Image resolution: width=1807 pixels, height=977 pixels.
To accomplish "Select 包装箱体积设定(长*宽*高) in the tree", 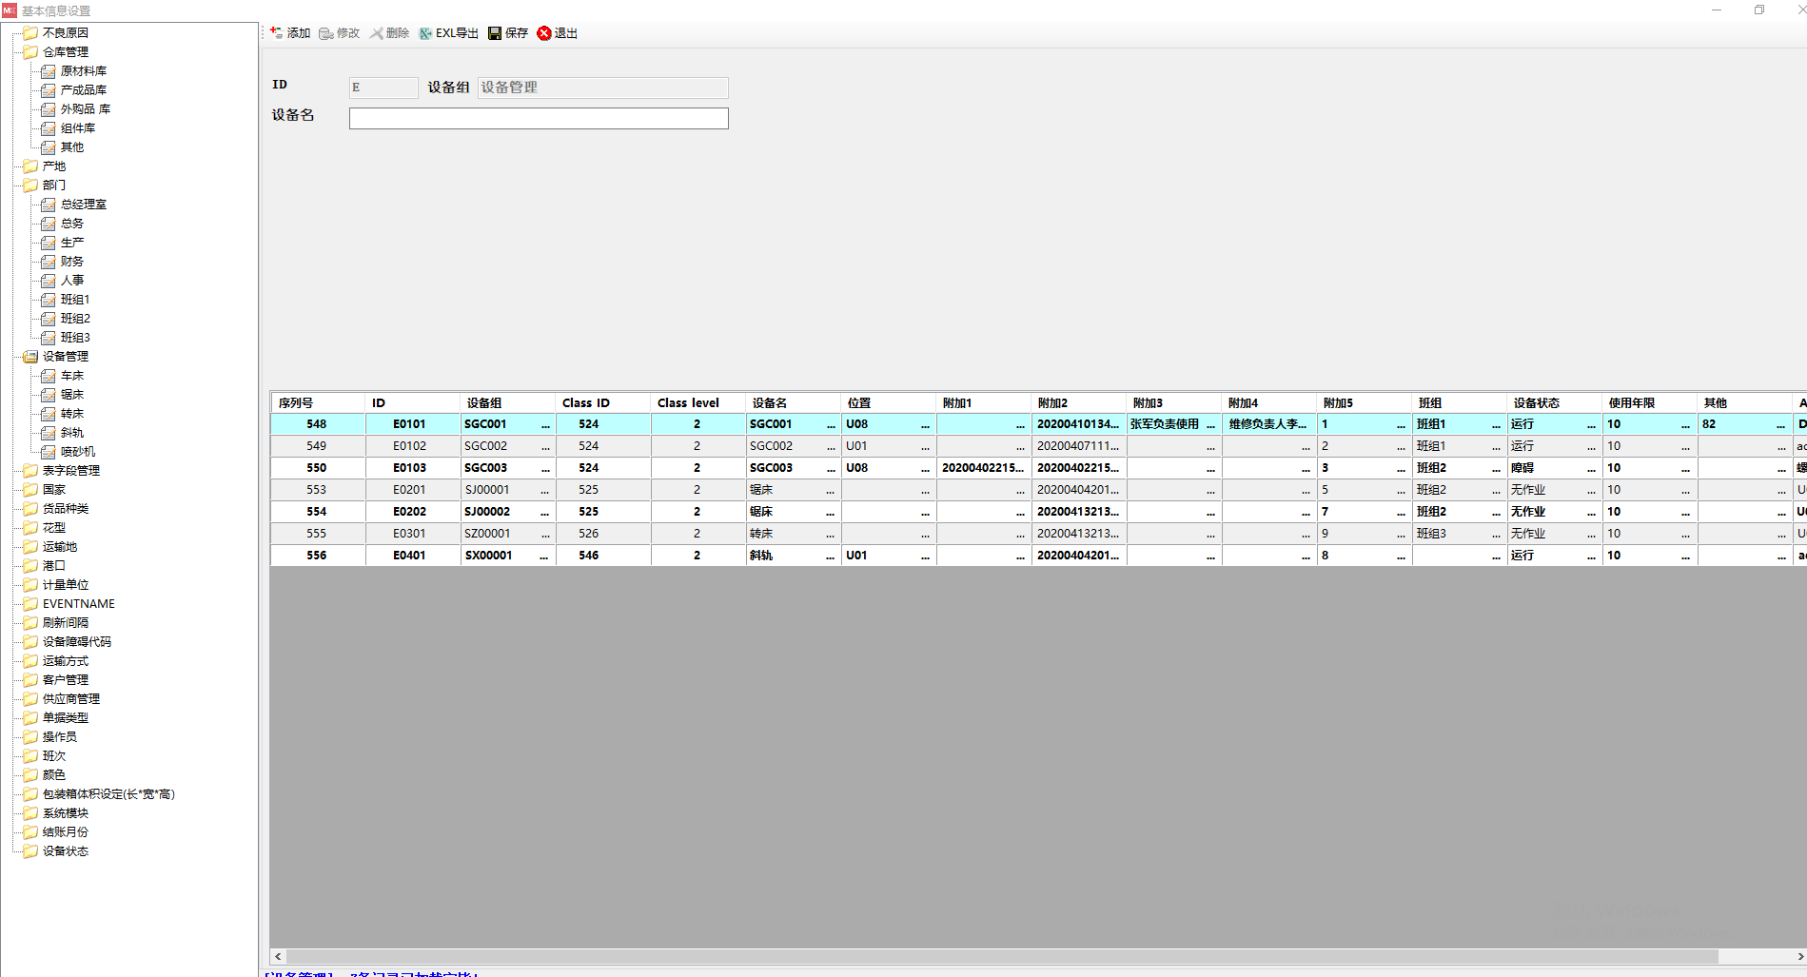I will tap(108, 794).
